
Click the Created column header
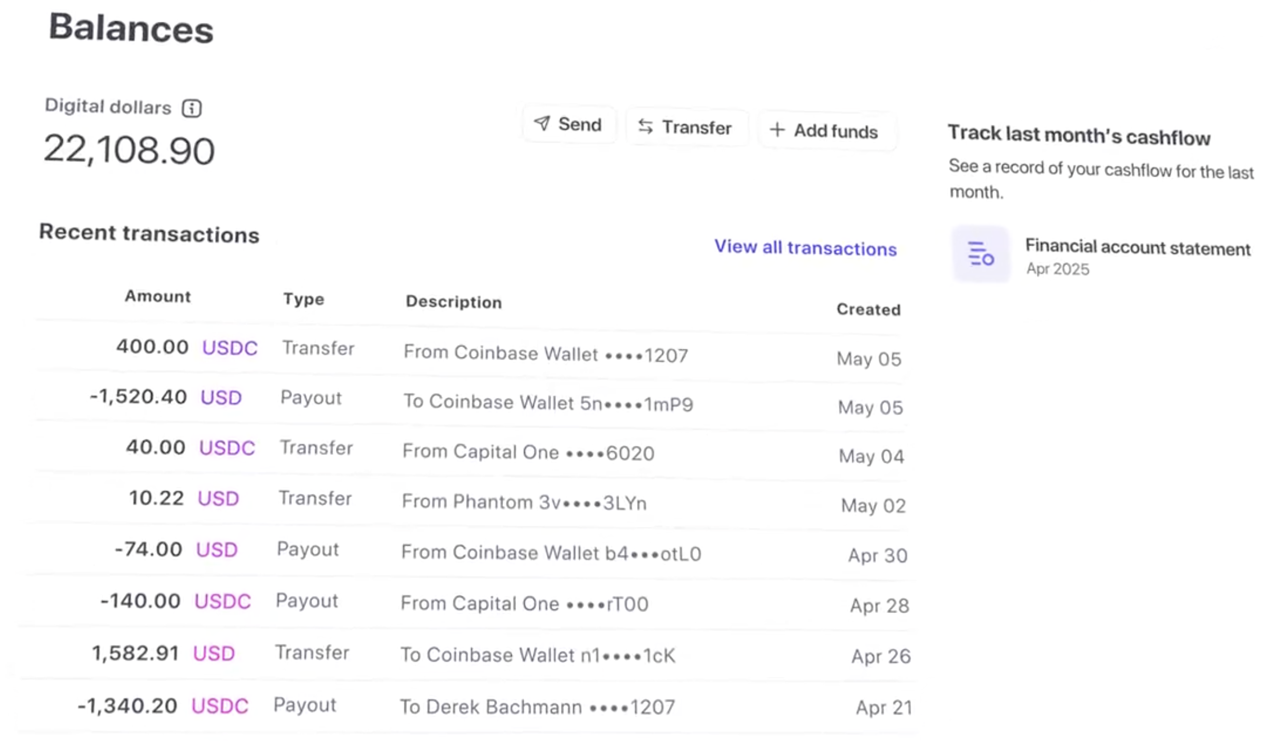[868, 309]
